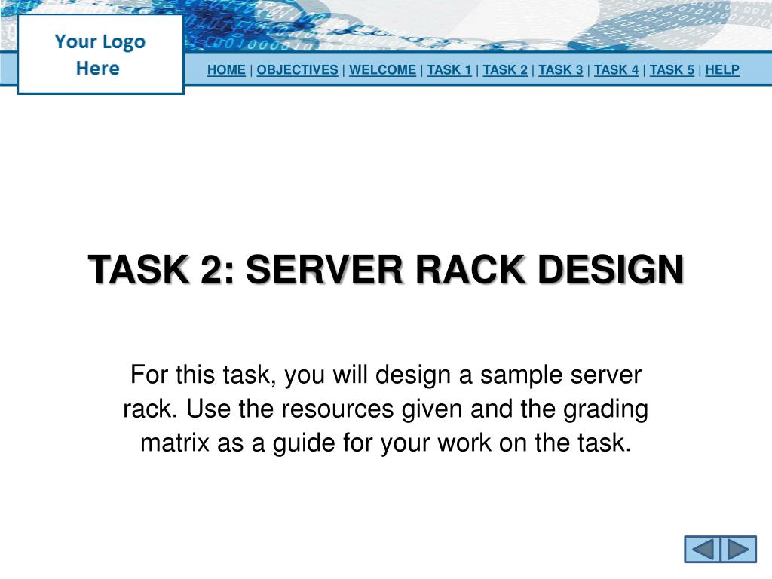Open the WELCOME link
The image size is (772, 579).
382,70
